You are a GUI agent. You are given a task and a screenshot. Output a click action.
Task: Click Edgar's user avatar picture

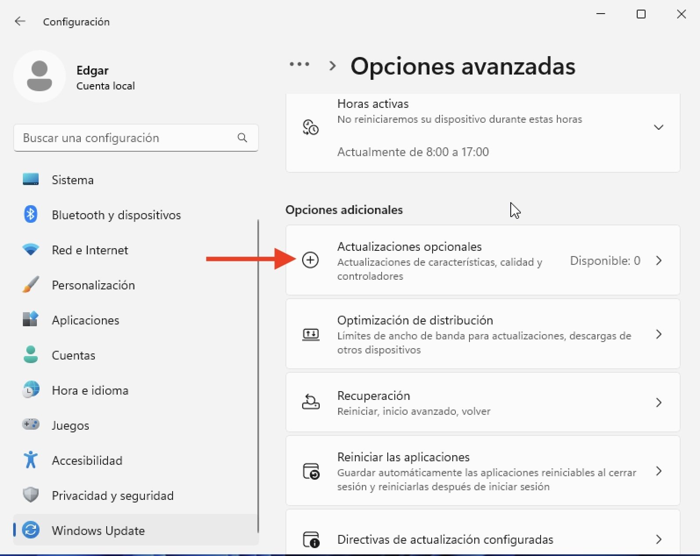(x=40, y=76)
